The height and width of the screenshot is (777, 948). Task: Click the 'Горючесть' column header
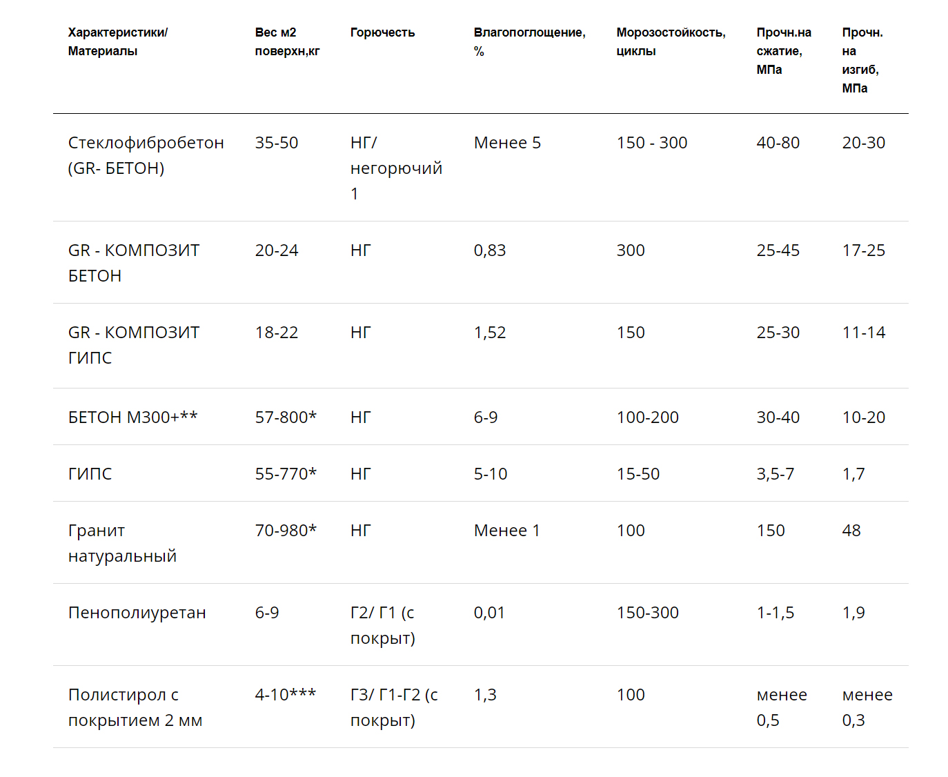[x=382, y=32]
